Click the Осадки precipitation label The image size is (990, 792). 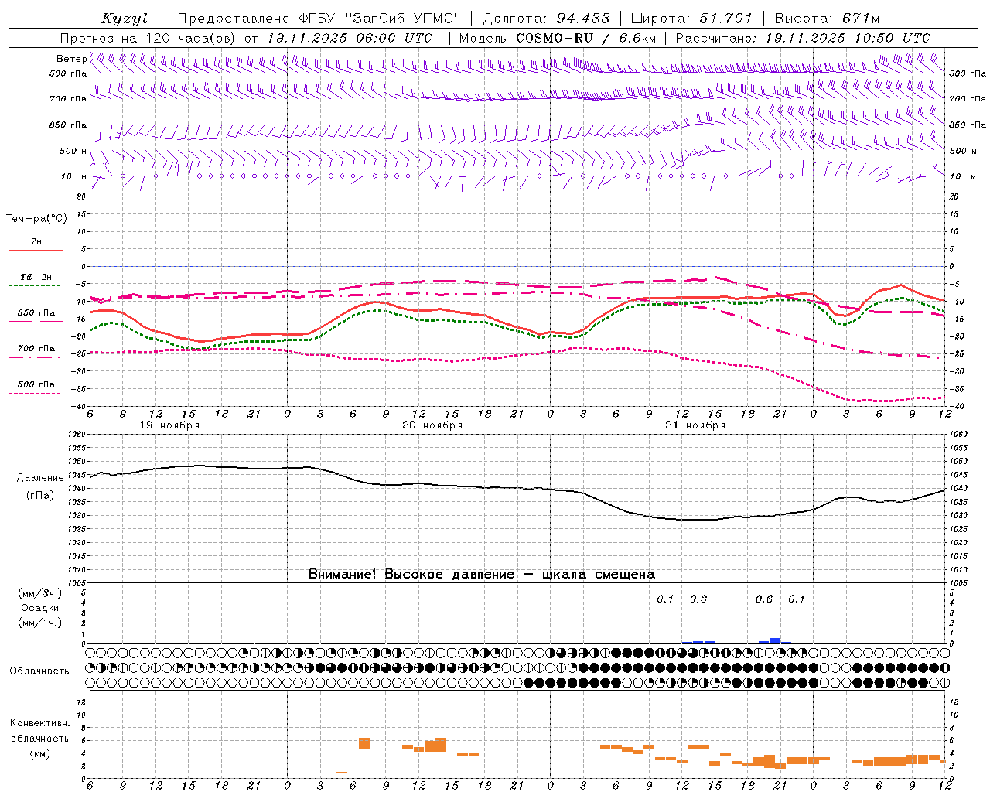40,608
